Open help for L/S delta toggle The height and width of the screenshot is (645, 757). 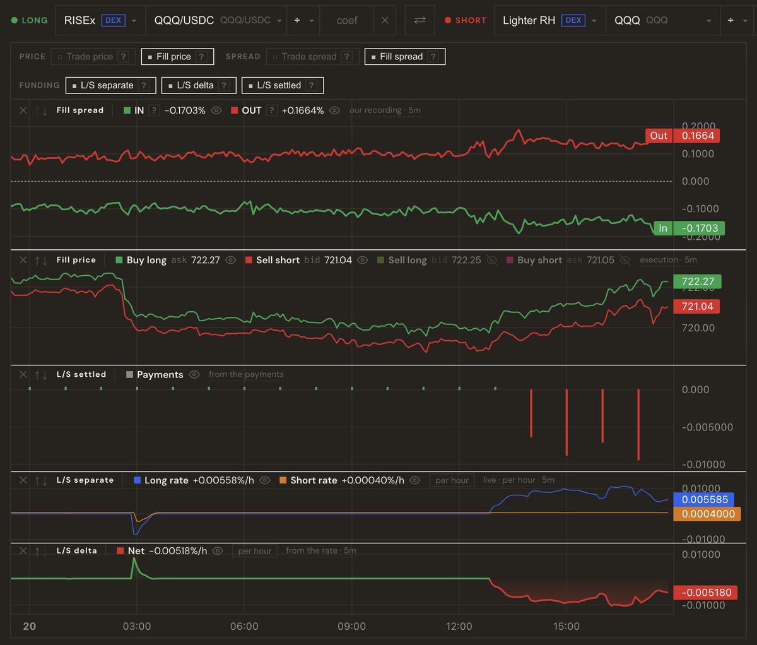pos(224,85)
